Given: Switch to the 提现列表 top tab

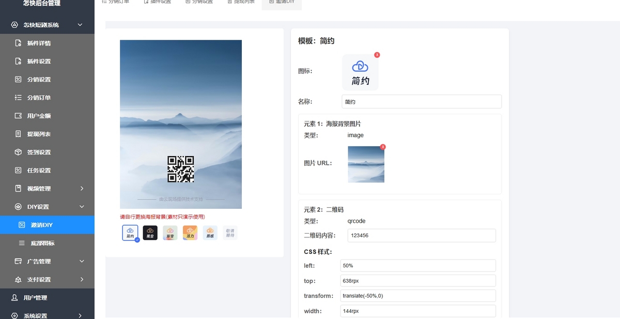Looking at the screenshot, I should 241,3.
